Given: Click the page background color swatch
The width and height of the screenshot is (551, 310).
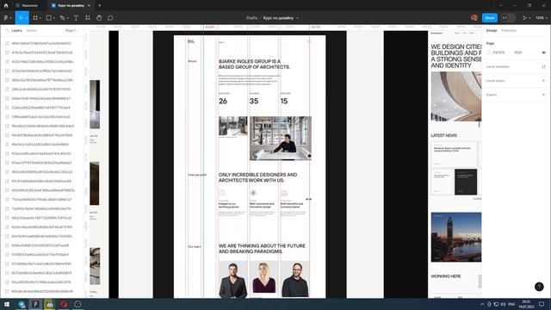Looking at the screenshot, I should pos(489,53).
